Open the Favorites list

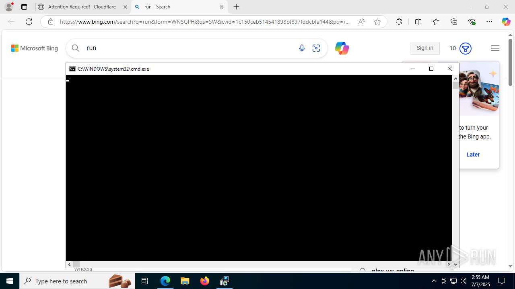[x=436, y=22]
